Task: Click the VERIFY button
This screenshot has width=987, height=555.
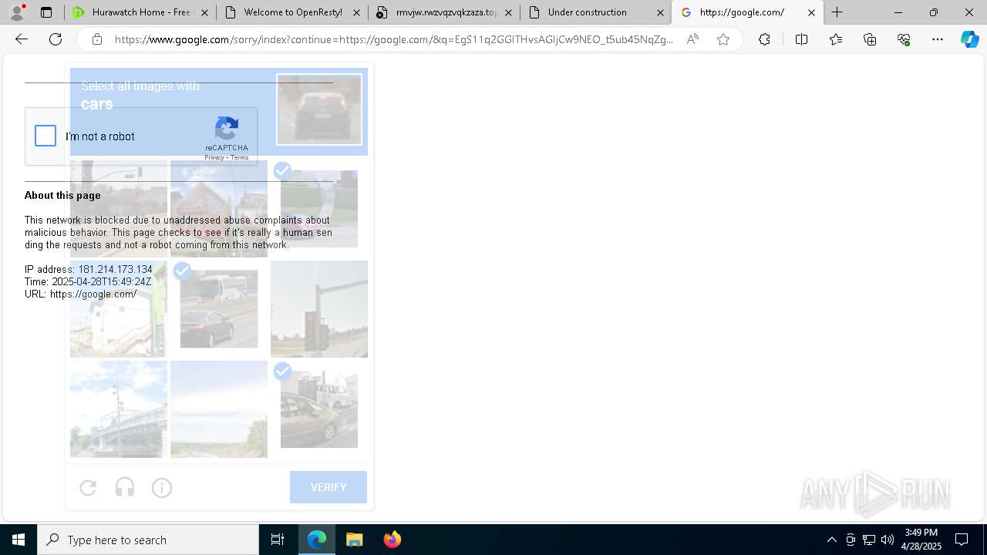Action: (x=328, y=487)
